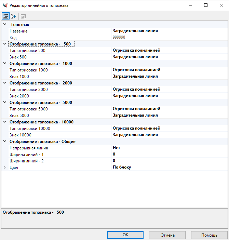The width and height of the screenshot is (229, 240).
Task: Click the Alphabetical sort toolbar icon
Action: point(13,16)
